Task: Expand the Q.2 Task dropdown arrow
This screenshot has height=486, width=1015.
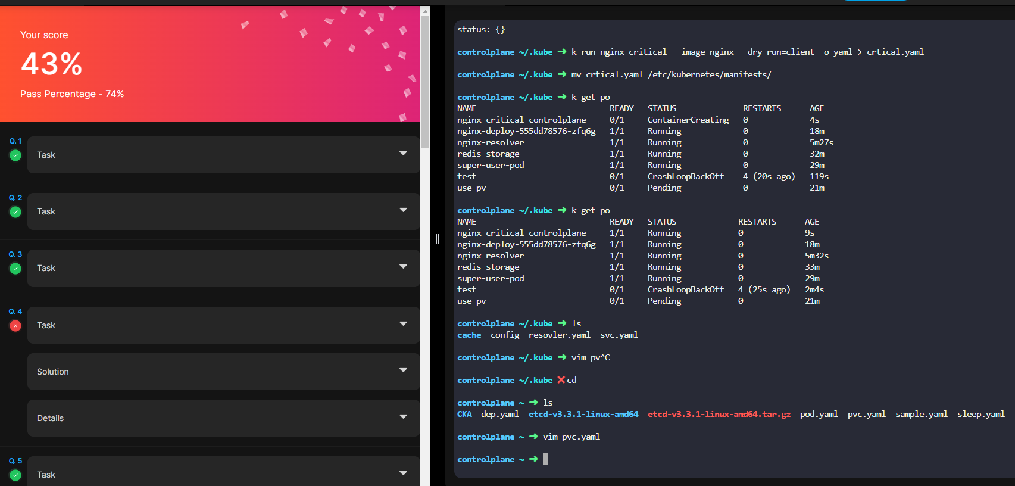Action: pyautogui.click(x=403, y=210)
